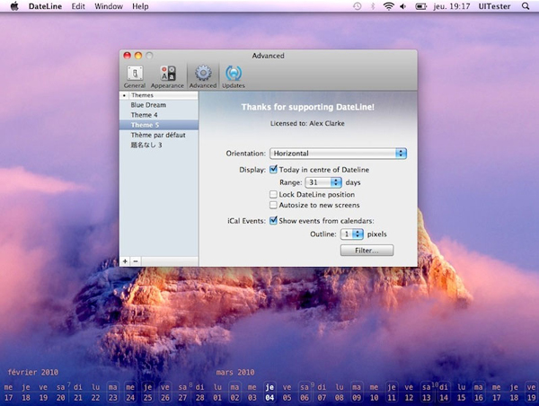
Task: Click sa 06 on the dateline
Action: pos(305,393)
